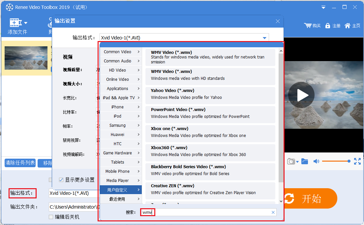Open the Media Player category
The height and width of the screenshot is (225, 364).
[x=120, y=181]
